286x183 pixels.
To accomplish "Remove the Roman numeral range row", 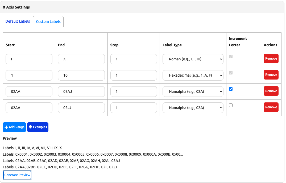I will 271,59.
